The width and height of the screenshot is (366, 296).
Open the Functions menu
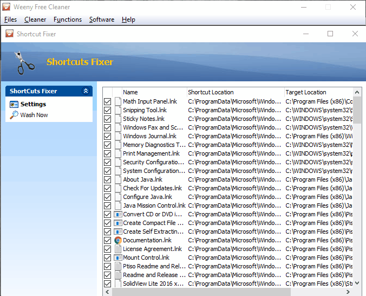(68, 20)
